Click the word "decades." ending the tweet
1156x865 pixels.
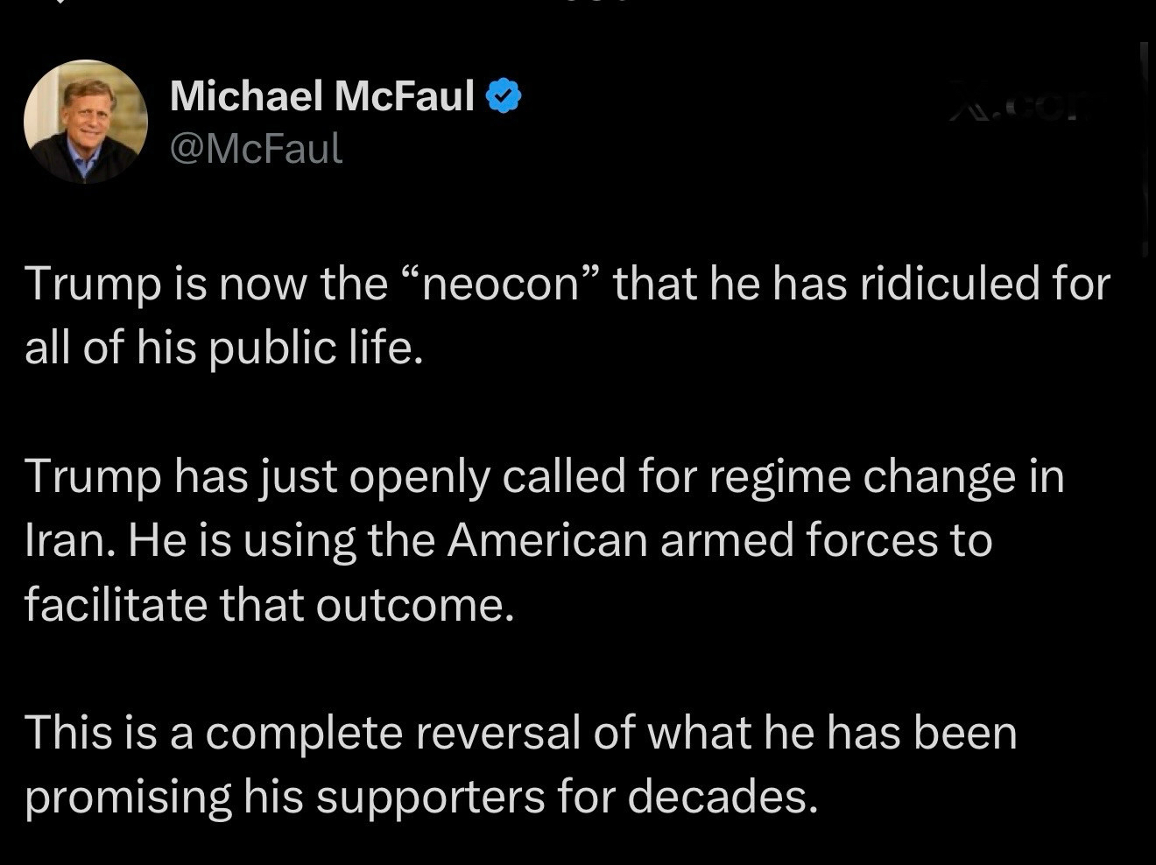point(723,796)
